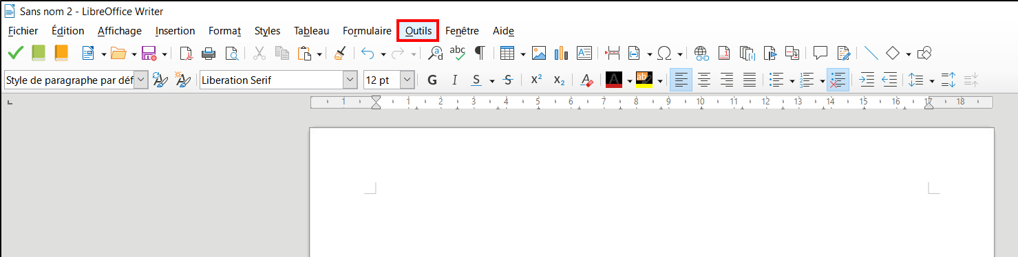Click the Open folder icon

(118, 53)
